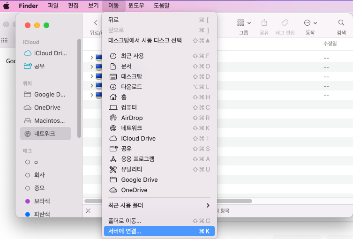Open Google Drive in the sidebar
353x239 pixels.
click(x=45, y=95)
